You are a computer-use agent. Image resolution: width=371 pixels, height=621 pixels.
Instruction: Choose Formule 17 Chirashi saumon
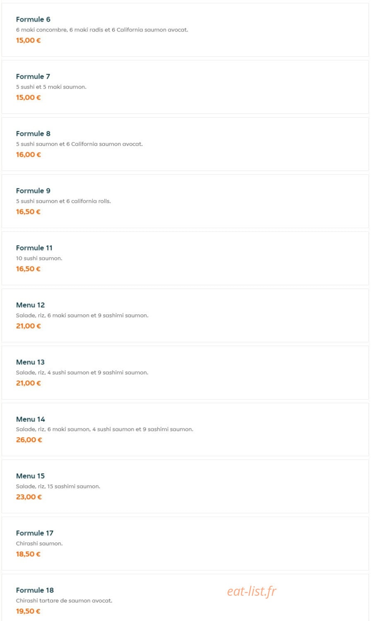[x=185, y=544]
